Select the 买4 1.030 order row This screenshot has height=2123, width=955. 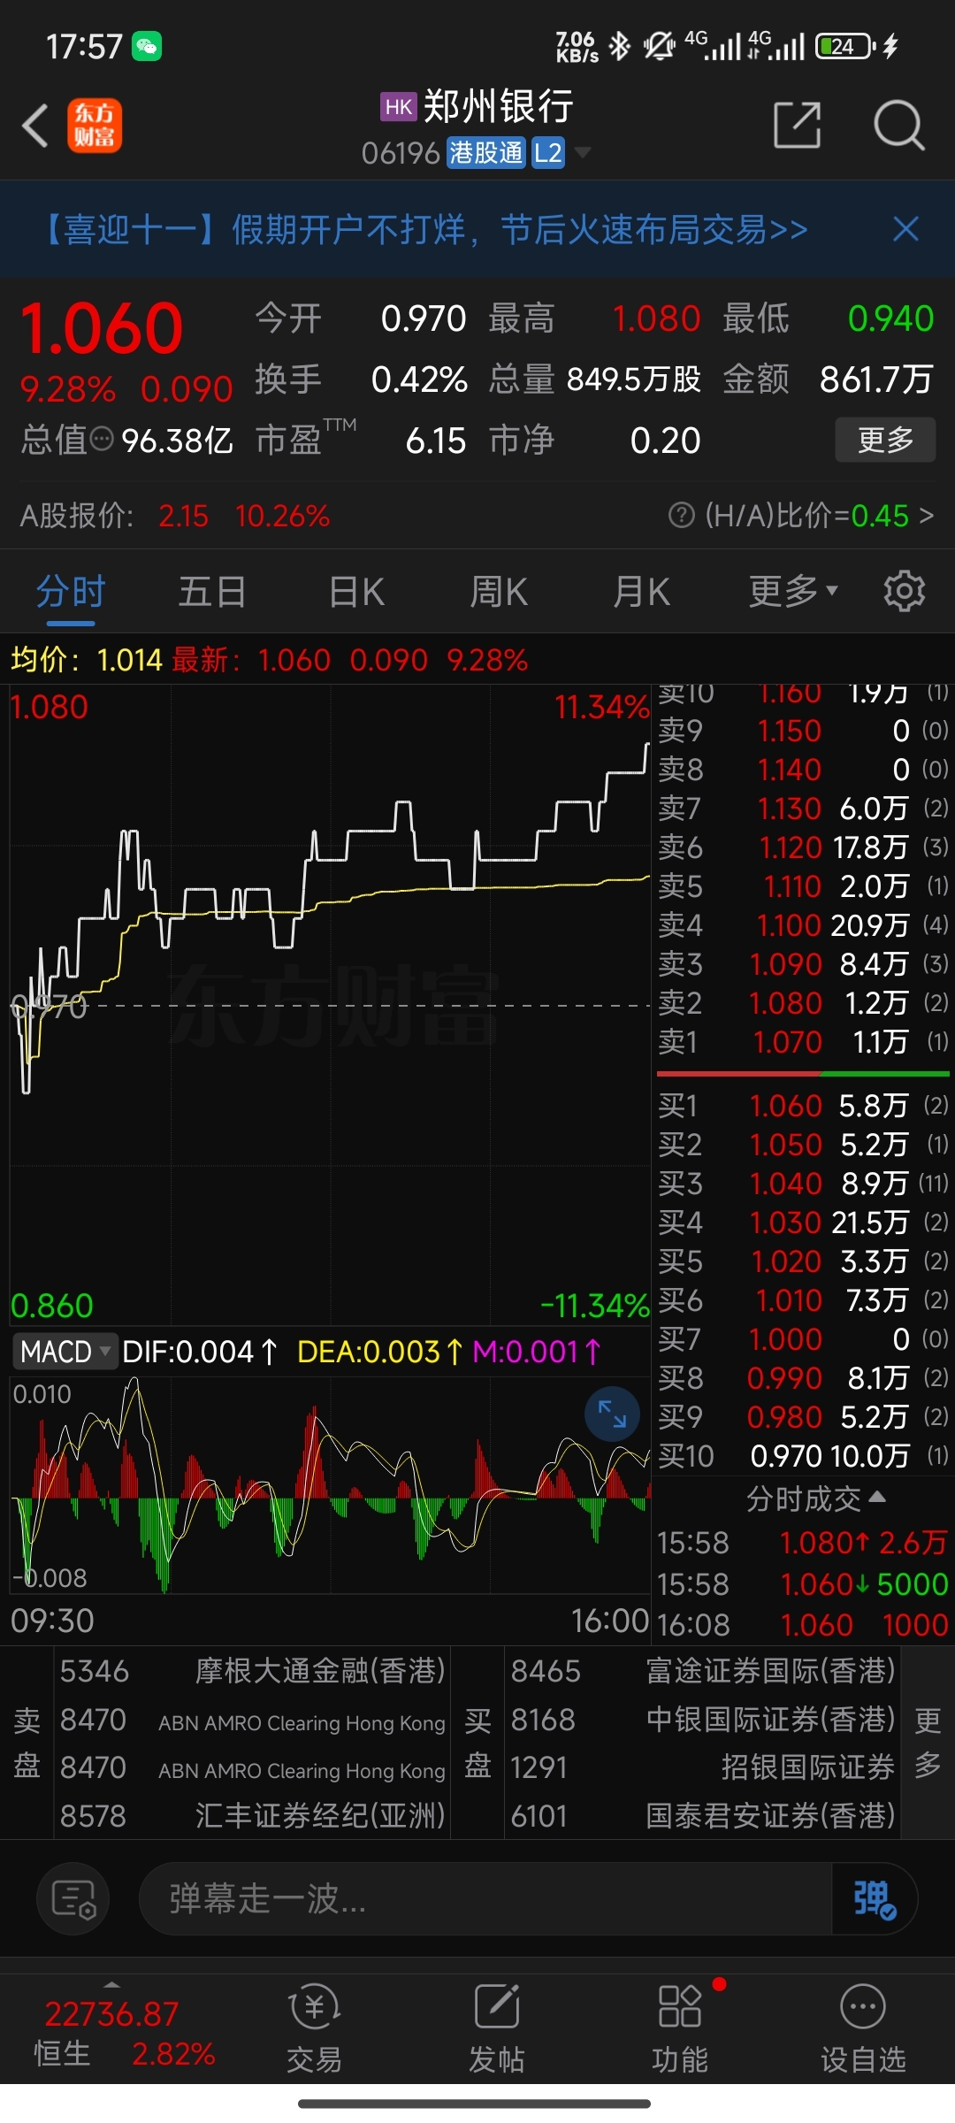[x=803, y=1222]
